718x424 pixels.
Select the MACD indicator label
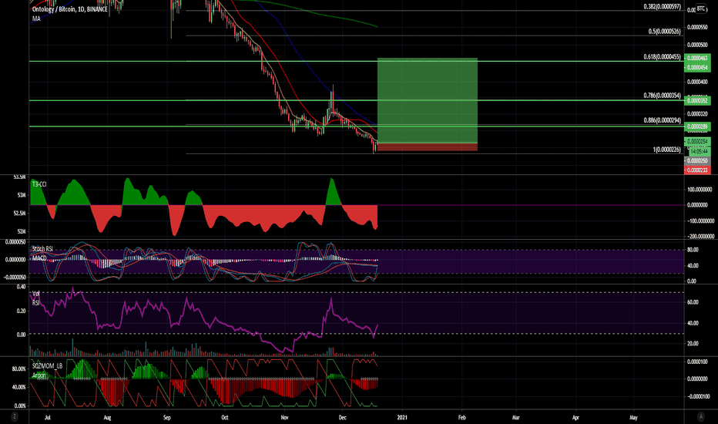(39, 258)
